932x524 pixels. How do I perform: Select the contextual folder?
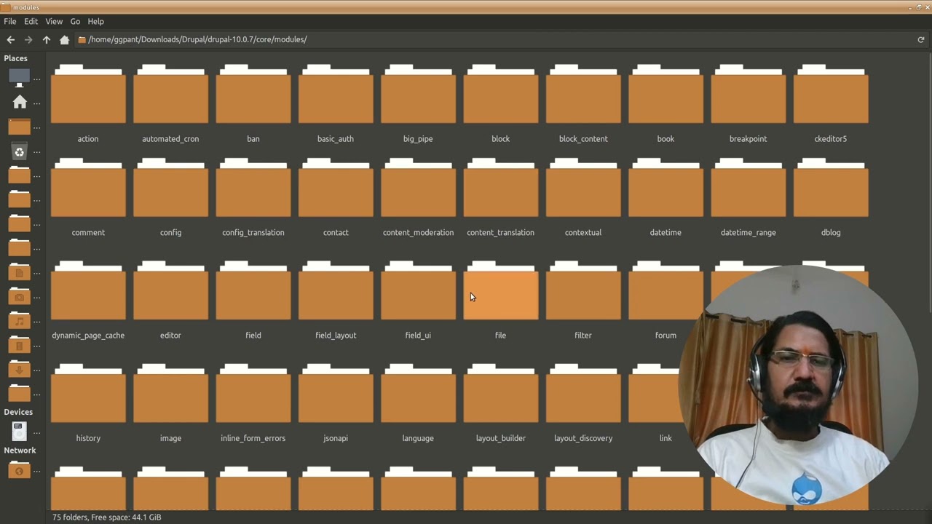coord(583,188)
